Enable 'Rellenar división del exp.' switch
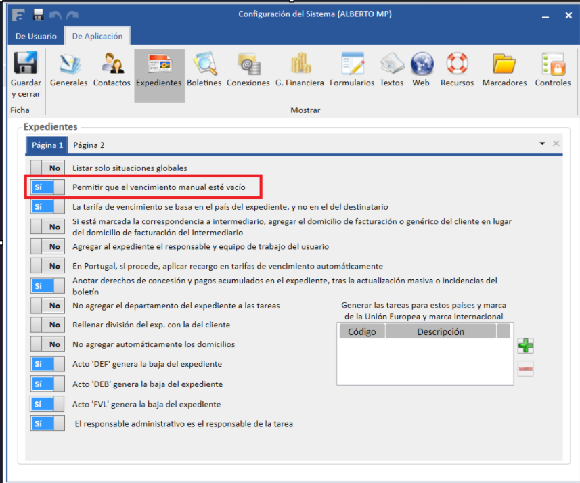The image size is (580, 483). [x=47, y=325]
